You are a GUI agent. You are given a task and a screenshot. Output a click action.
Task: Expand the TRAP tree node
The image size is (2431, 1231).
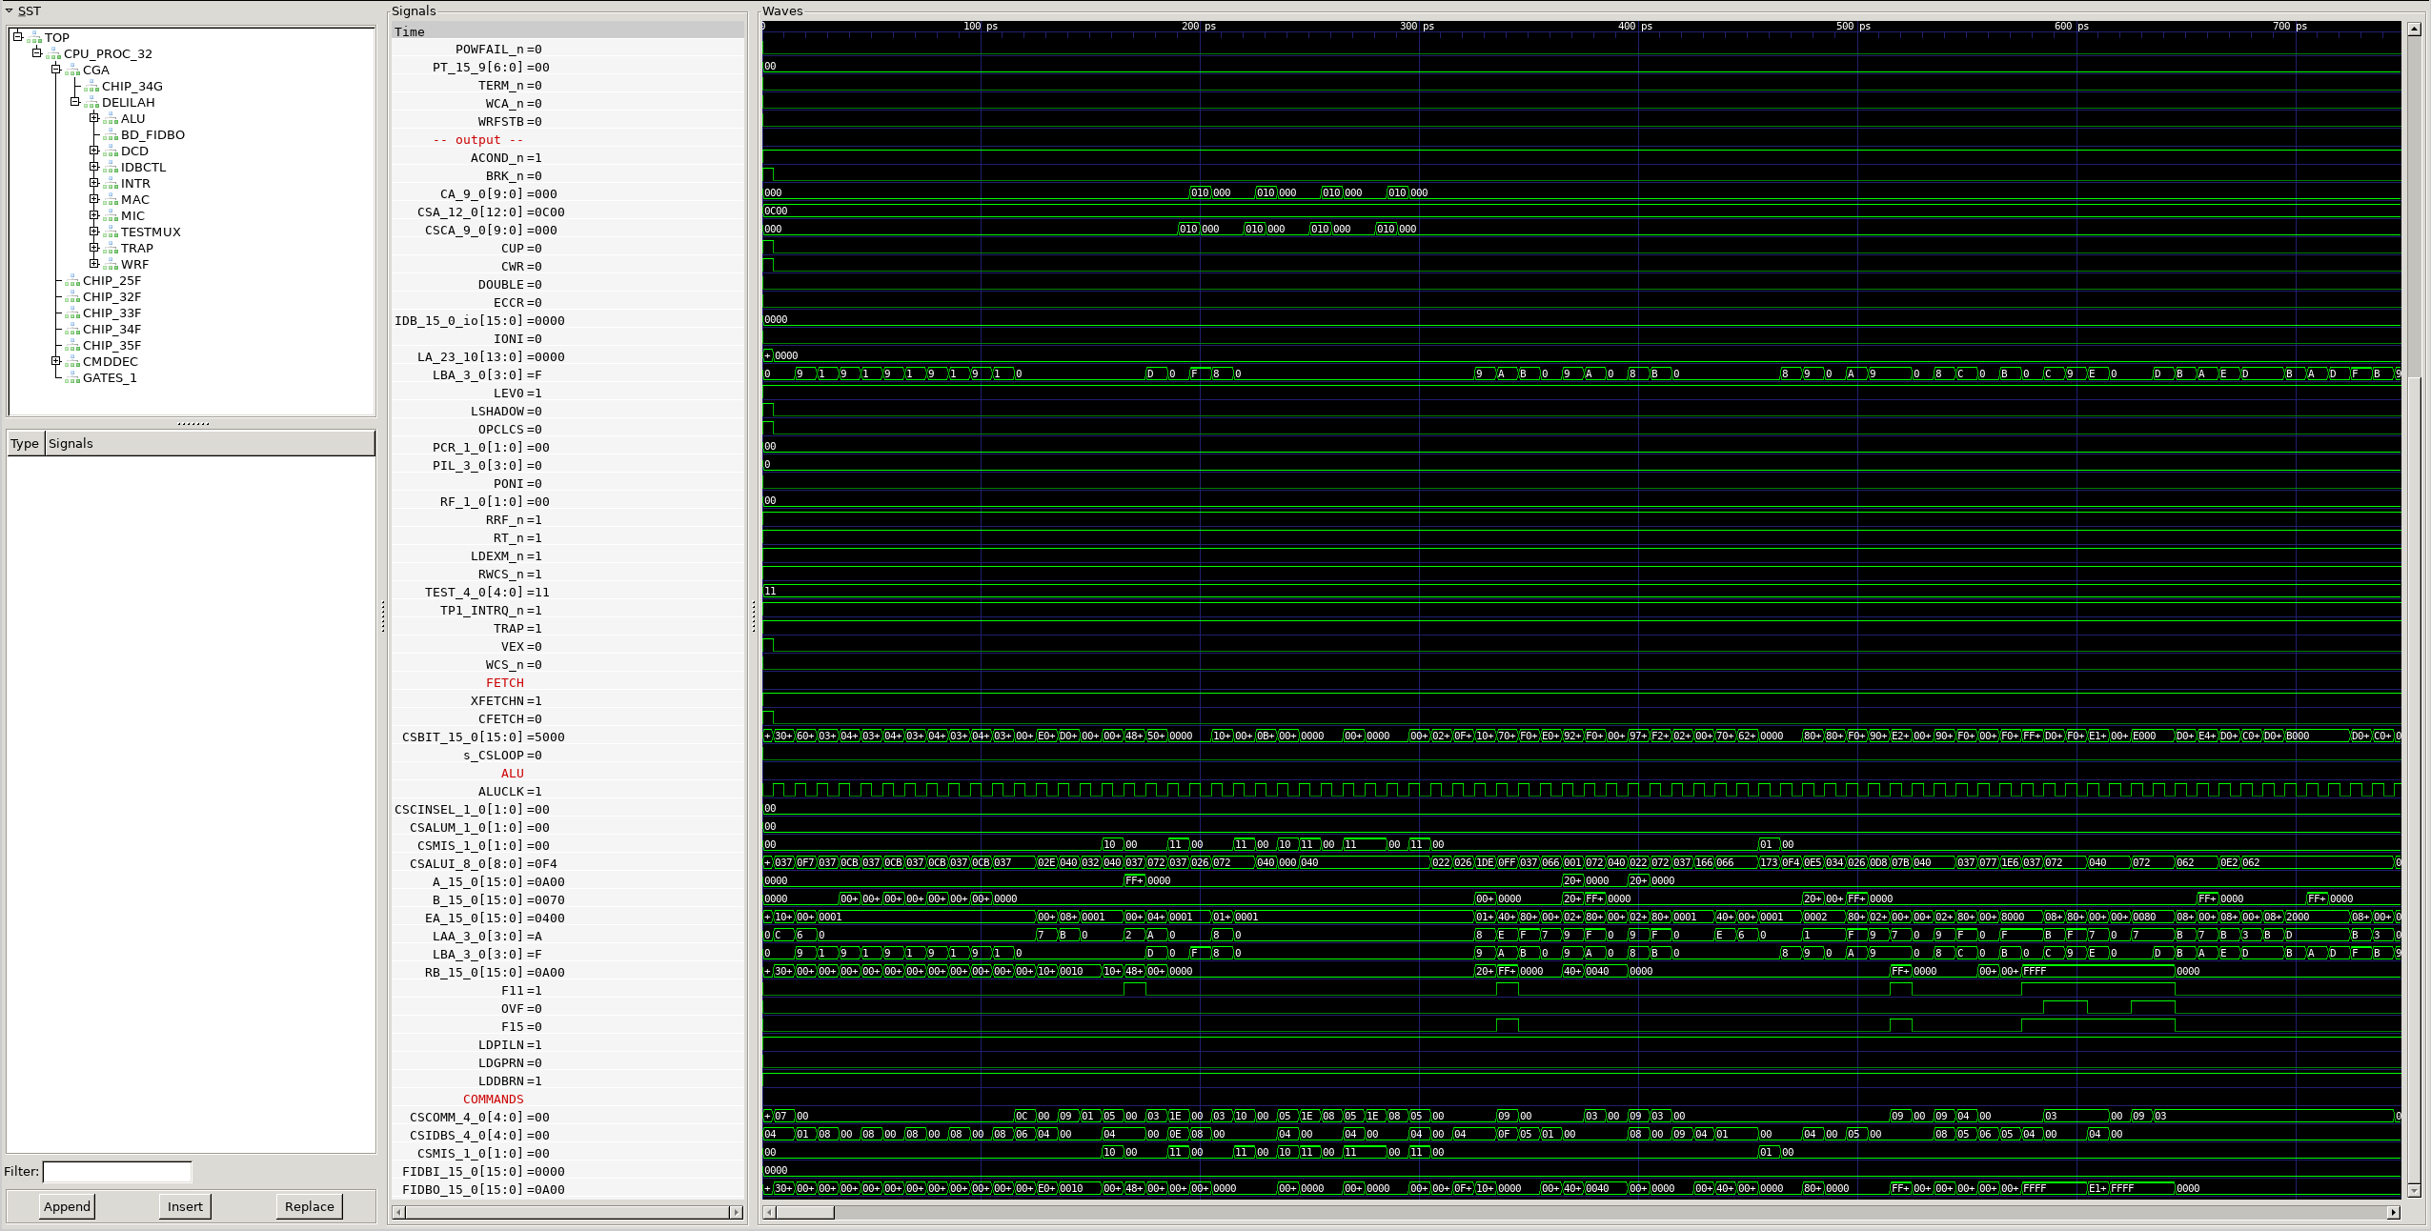point(94,248)
